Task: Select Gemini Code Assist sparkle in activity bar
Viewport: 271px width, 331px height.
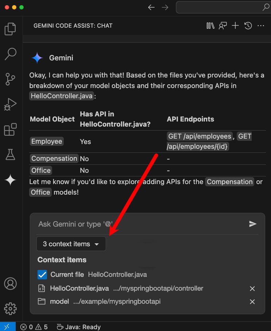Action: [10, 180]
